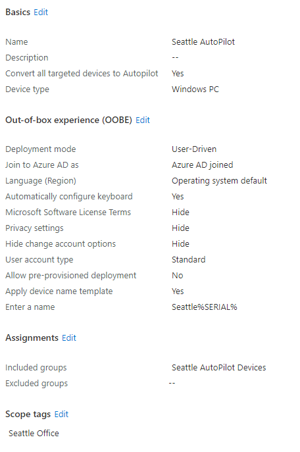Screen dimensions: 300x452
Task: Click the Excluded groups label
Action: pos(36,384)
